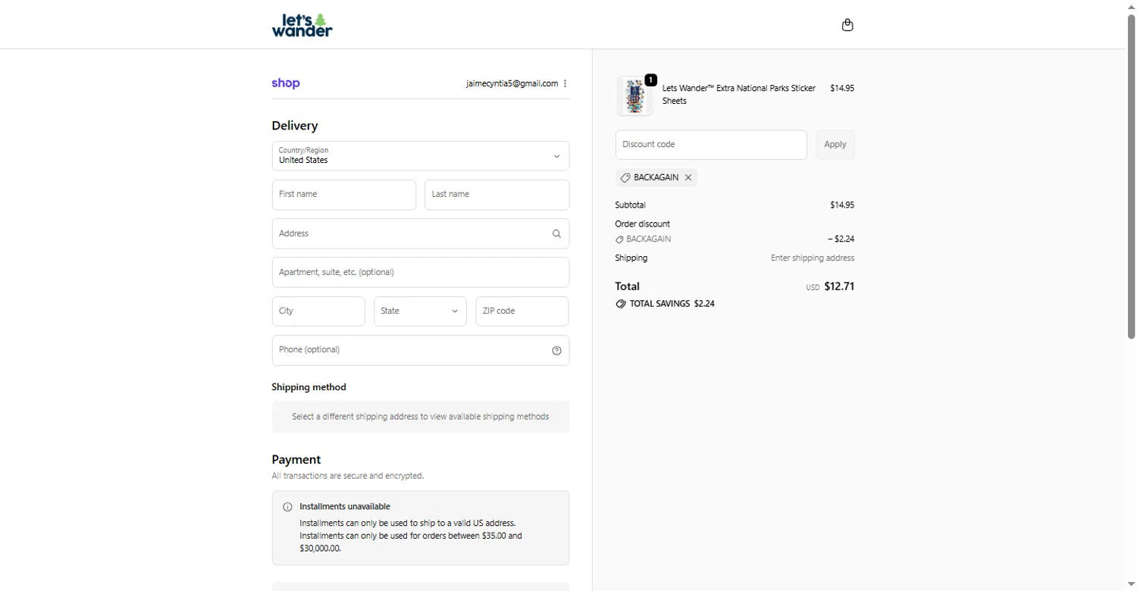This screenshot has width=1137, height=591.
Task: Click the scrollbar up arrow
Action: 1131,6
